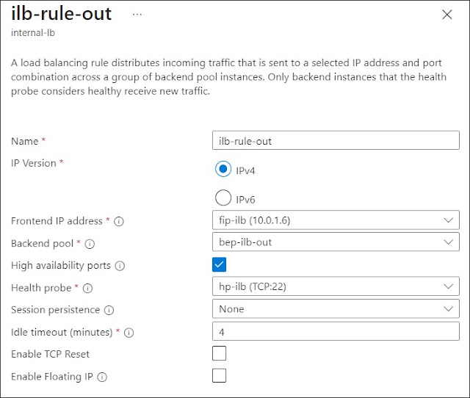
Task: Expand the Backend pool dropdown
Action: (335, 242)
